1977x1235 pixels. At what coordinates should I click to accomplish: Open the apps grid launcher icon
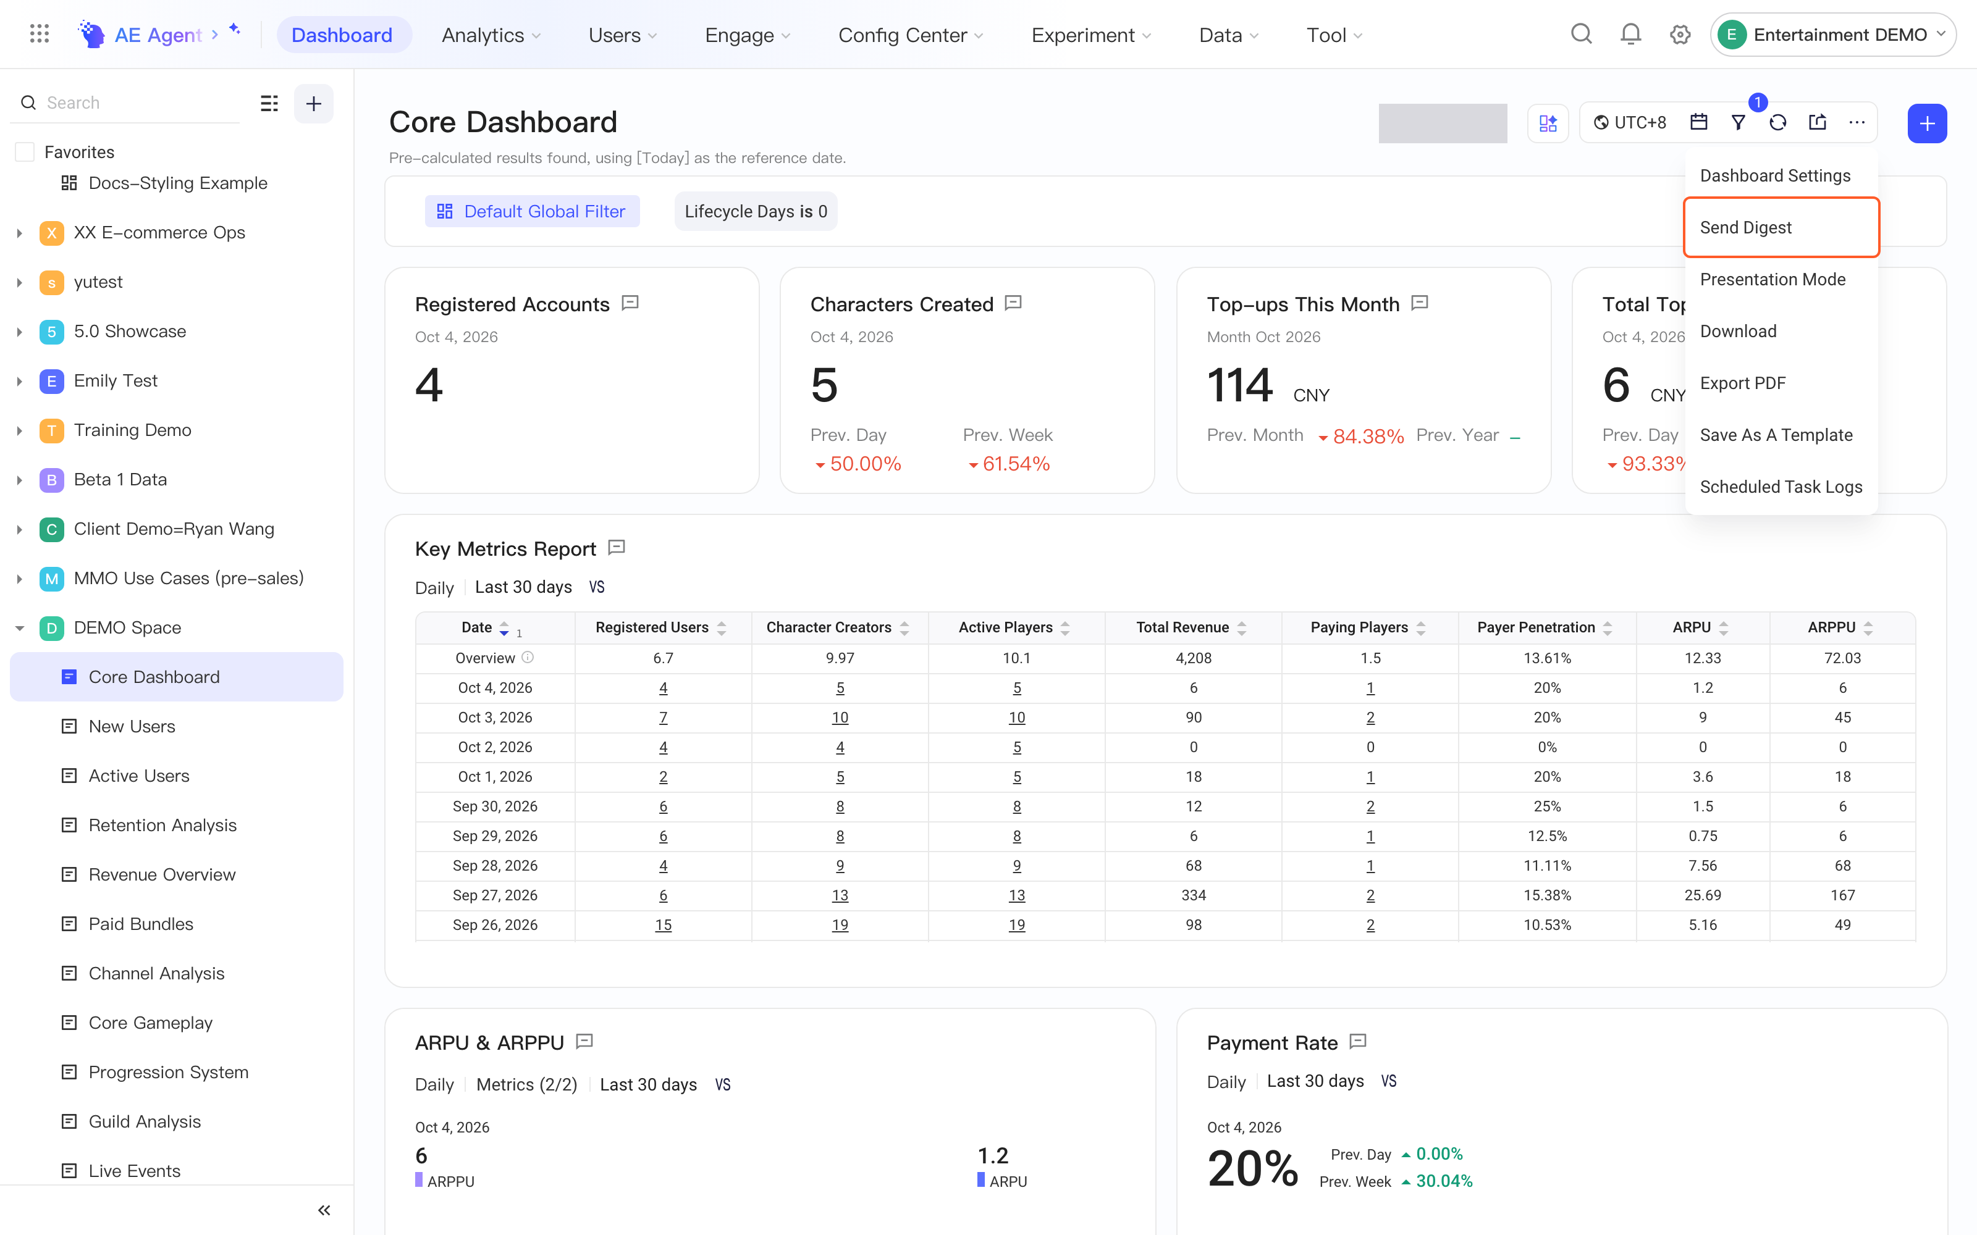click(x=39, y=35)
